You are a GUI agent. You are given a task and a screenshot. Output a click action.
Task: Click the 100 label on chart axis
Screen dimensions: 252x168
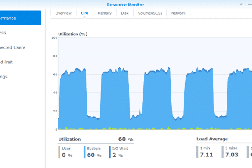pos(54,37)
